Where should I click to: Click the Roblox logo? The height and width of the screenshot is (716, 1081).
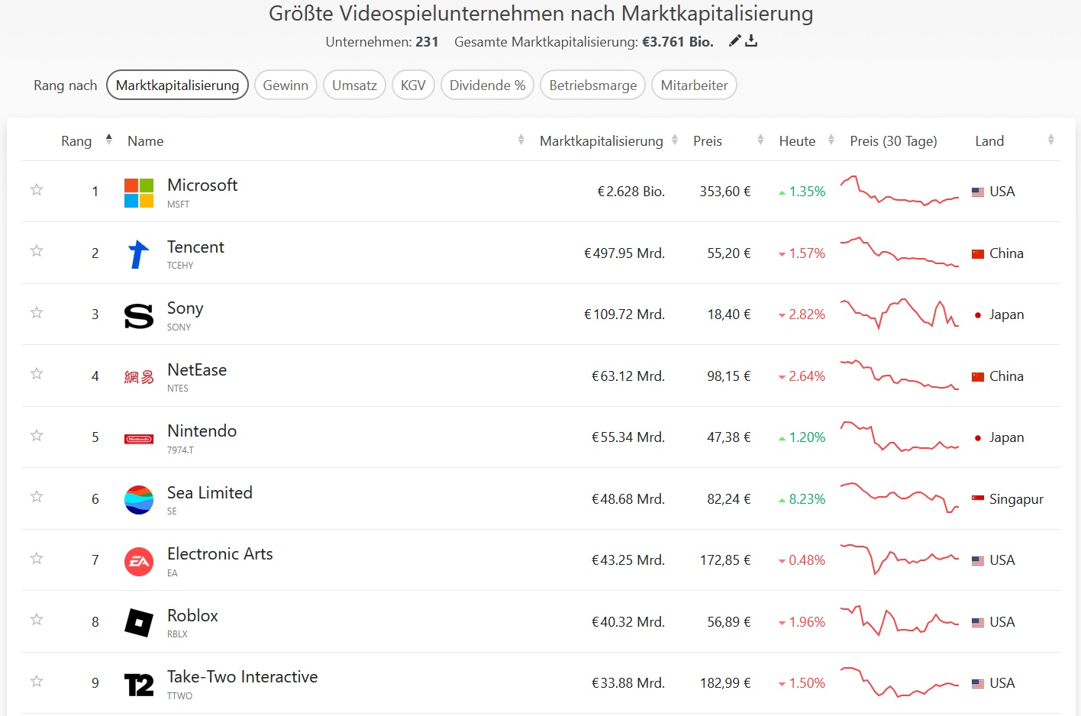coord(139,623)
